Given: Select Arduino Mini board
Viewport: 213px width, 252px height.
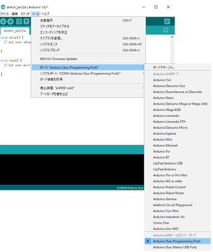Looking at the screenshot, I should (x=177, y=139).
